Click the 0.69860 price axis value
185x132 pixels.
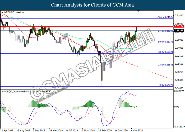[x=179, y=24]
